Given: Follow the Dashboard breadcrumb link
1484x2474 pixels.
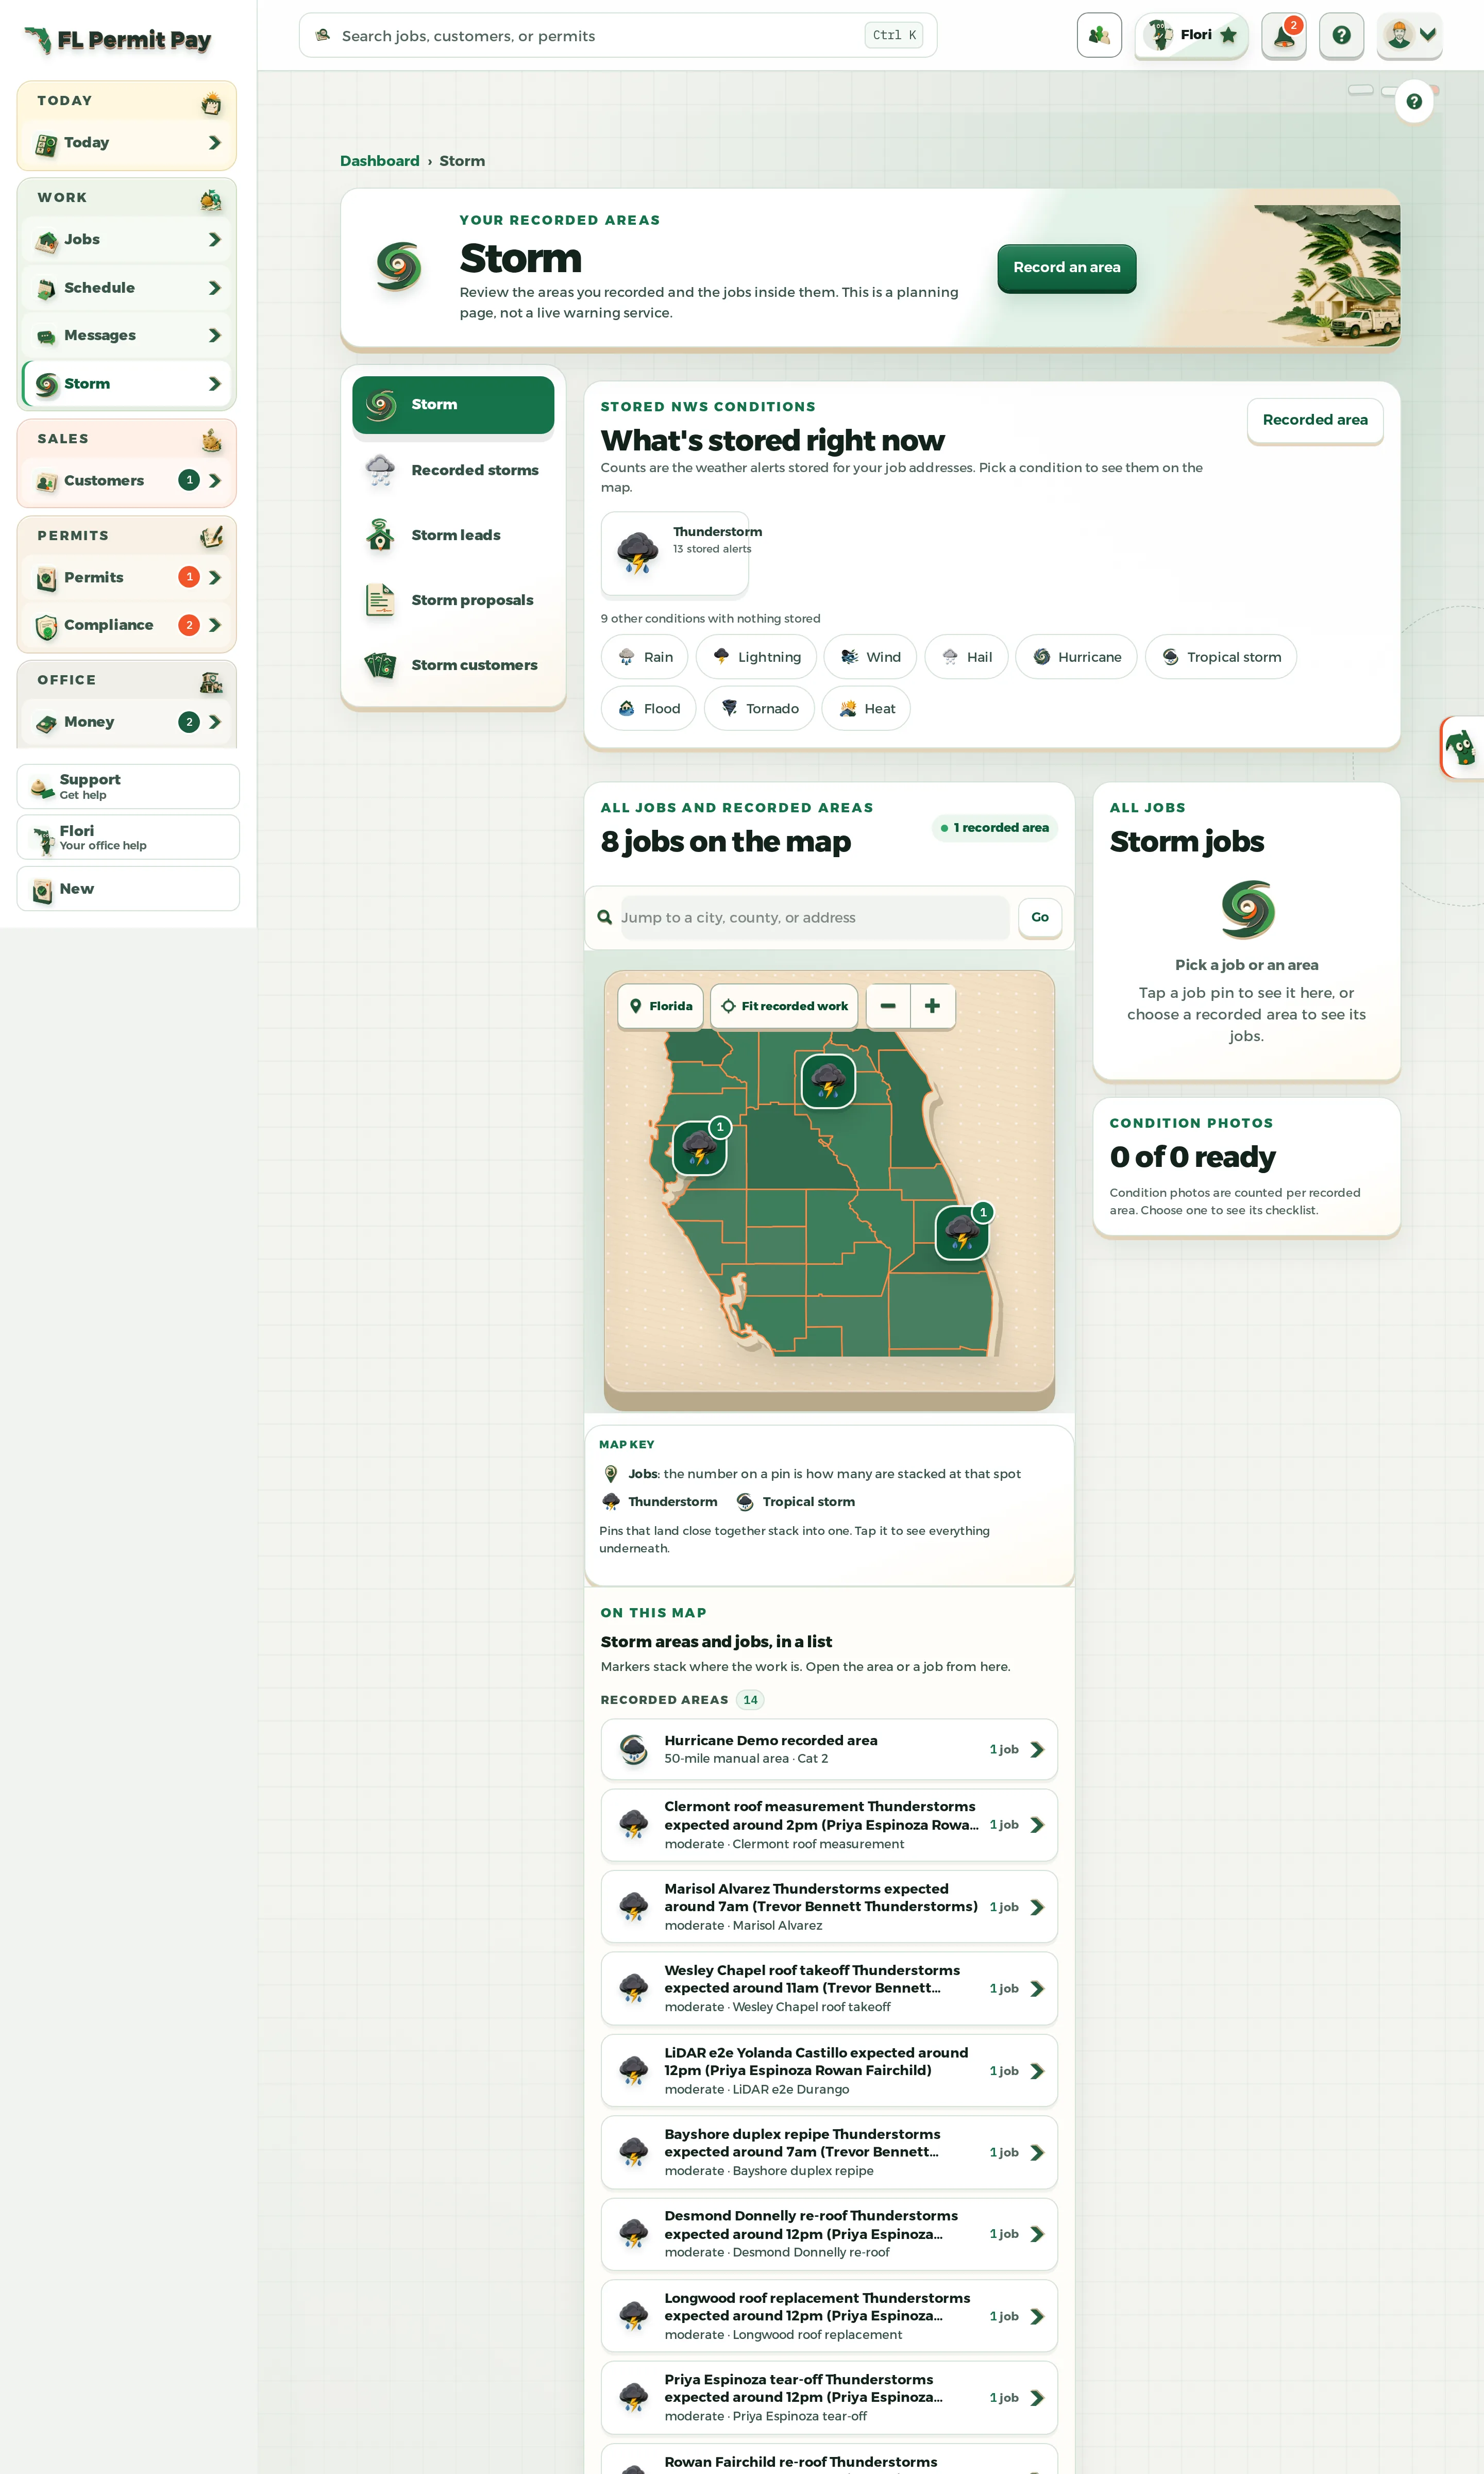Looking at the screenshot, I should click(380, 161).
